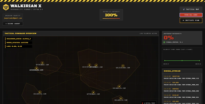Select the last point on the score trend line

click(199, 61)
